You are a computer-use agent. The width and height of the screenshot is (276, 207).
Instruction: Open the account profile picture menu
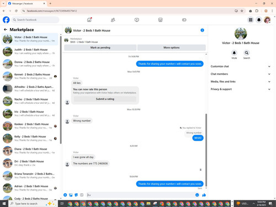pos(267,20)
